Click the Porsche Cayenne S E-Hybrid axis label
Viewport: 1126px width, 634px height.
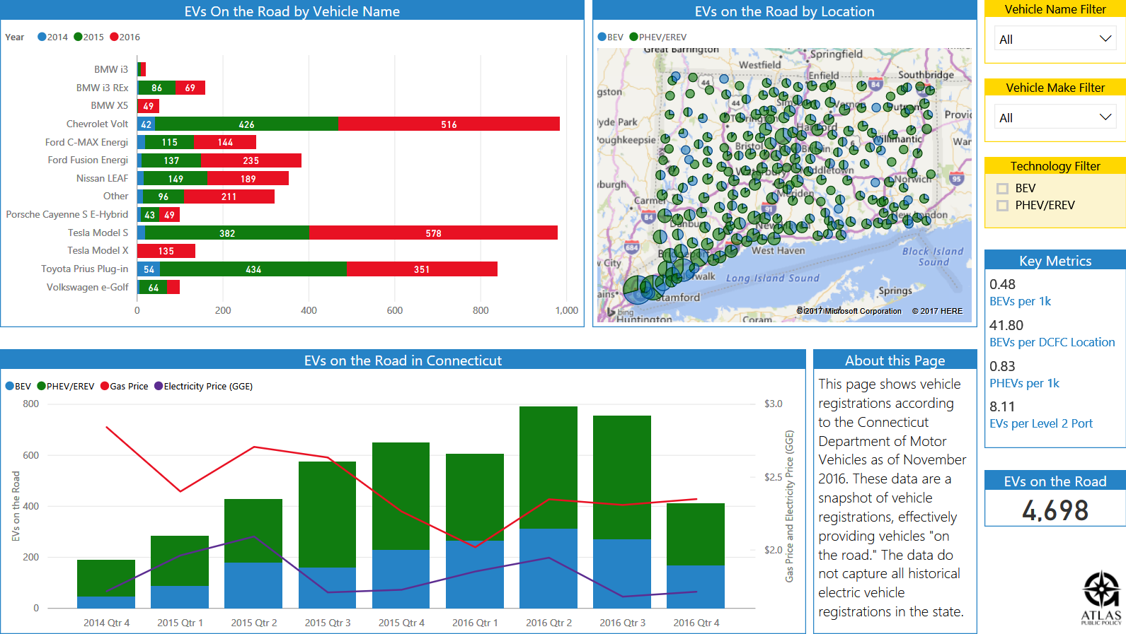click(x=67, y=214)
